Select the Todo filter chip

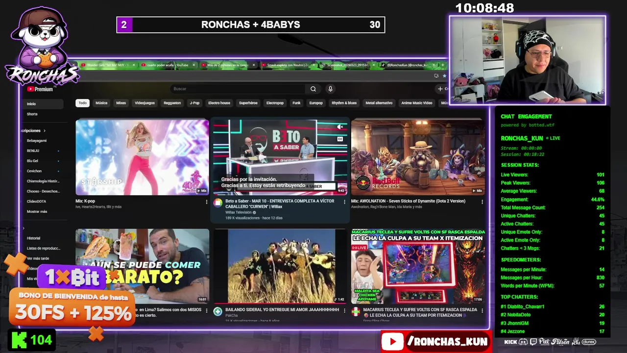[82, 103]
